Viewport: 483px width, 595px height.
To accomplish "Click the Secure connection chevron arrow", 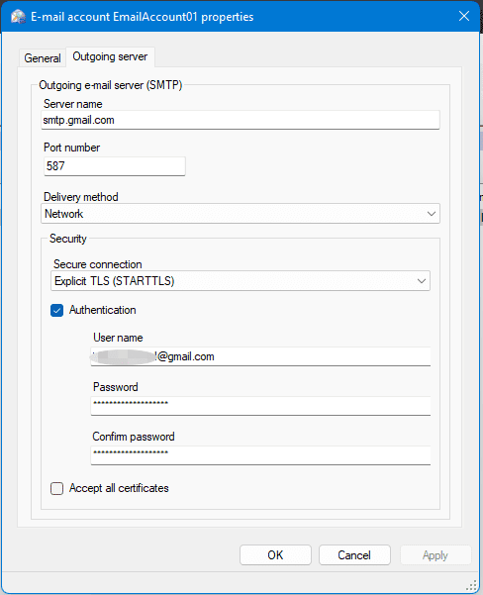I will 422,281.
